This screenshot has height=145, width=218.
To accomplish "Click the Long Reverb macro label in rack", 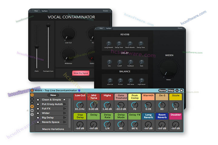I will [148, 116].
